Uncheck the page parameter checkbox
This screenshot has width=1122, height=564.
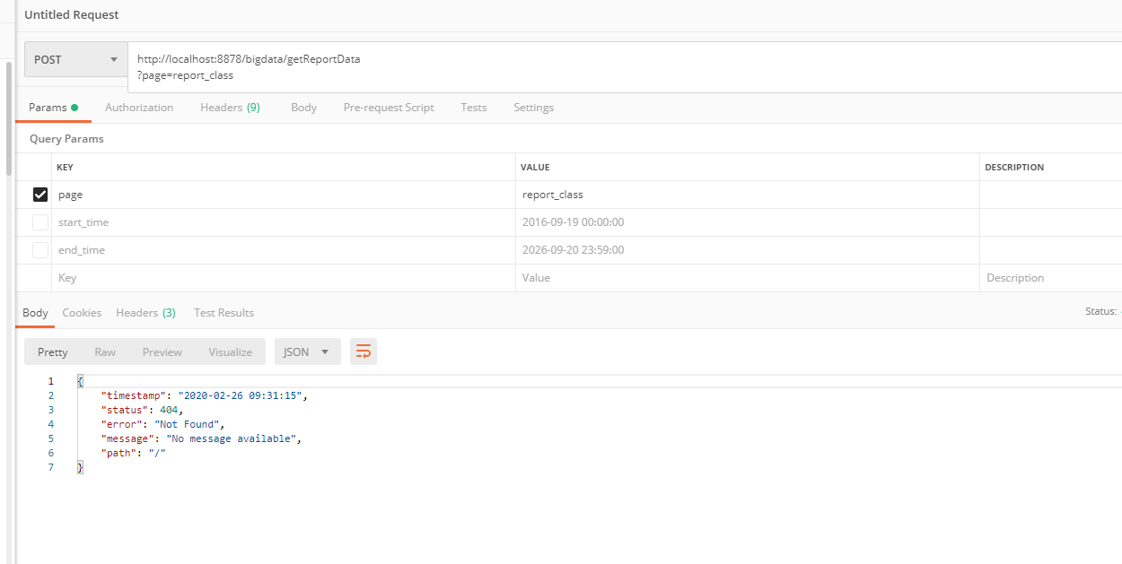[40, 195]
